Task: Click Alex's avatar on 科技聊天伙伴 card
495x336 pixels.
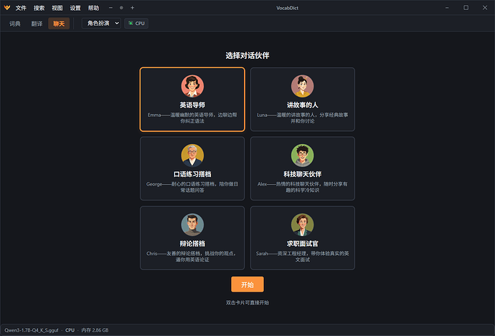Action: click(x=303, y=155)
